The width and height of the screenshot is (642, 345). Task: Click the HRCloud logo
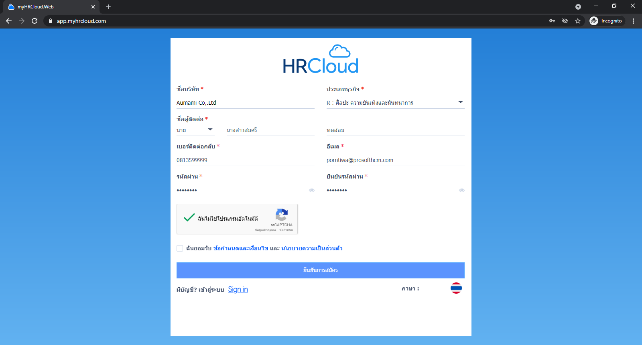click(x=321, y=59)
